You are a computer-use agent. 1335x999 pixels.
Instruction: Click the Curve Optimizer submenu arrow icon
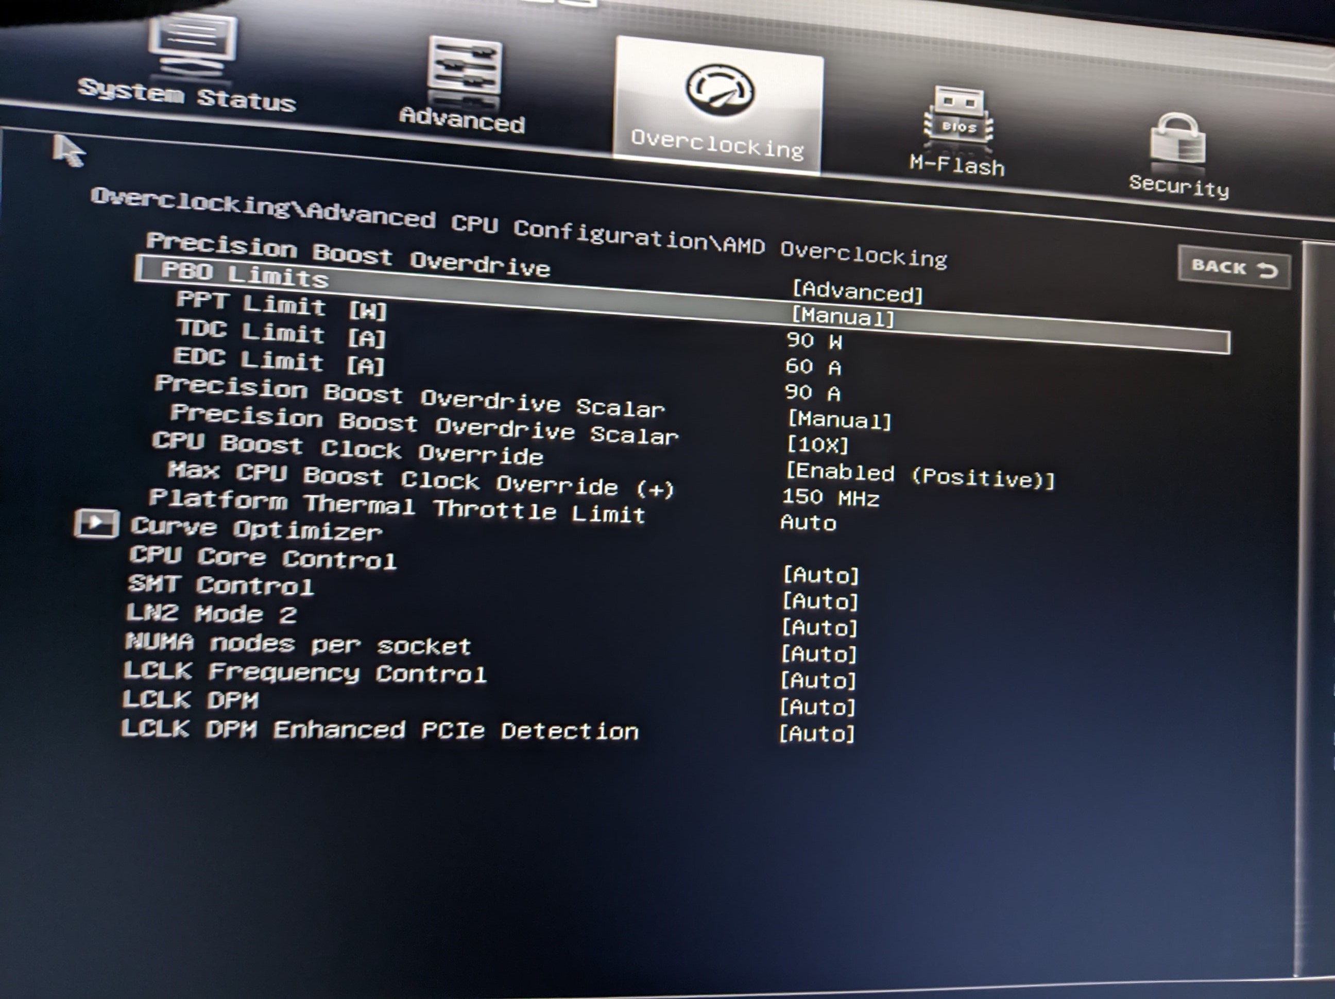point(96,523)
